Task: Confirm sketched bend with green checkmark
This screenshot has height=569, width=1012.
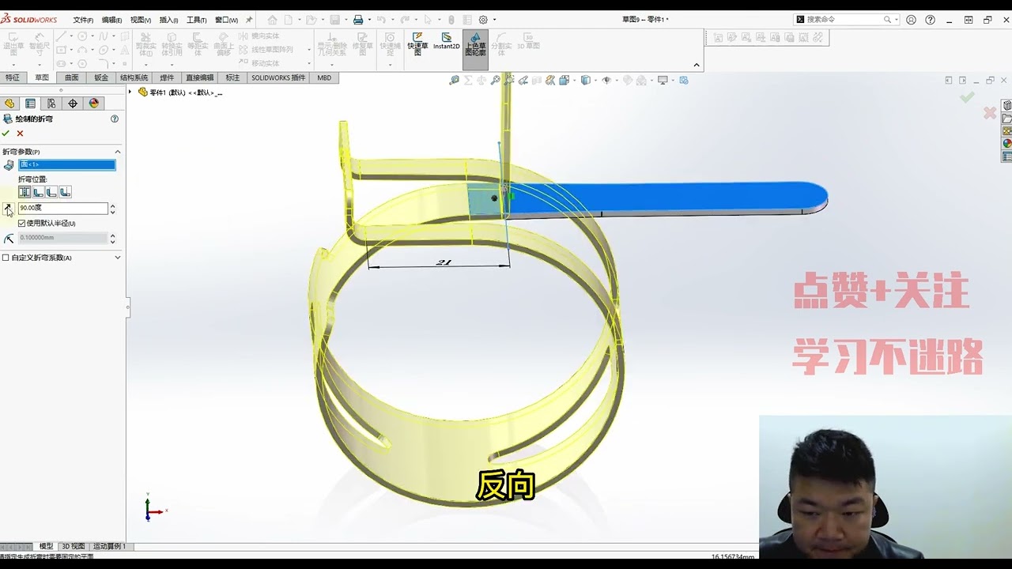Action: click(6, 133)
